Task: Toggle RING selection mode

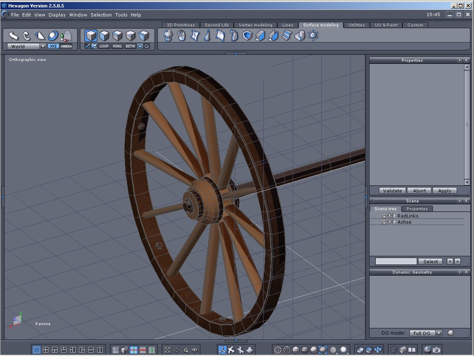Action: coord(117,46)
